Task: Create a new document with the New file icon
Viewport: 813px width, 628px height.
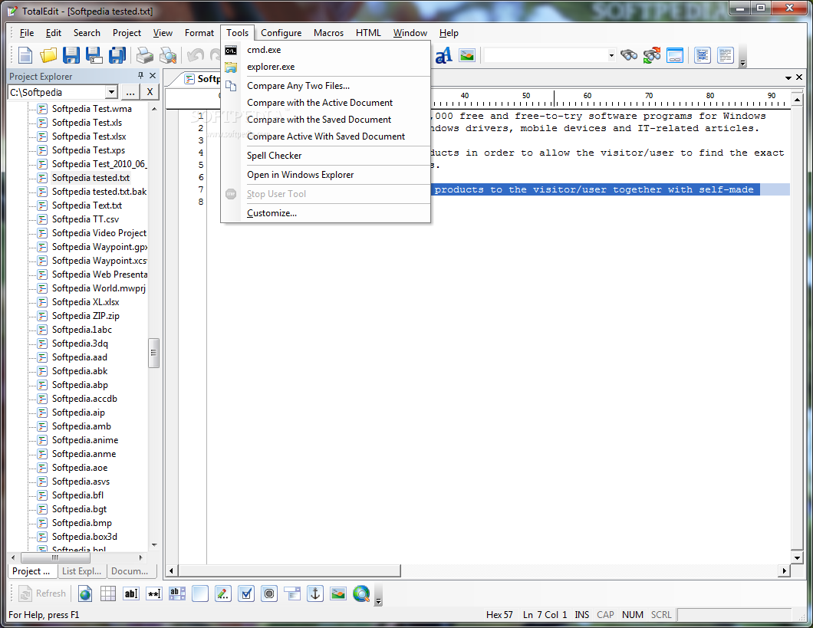Action: click(25, 55)
